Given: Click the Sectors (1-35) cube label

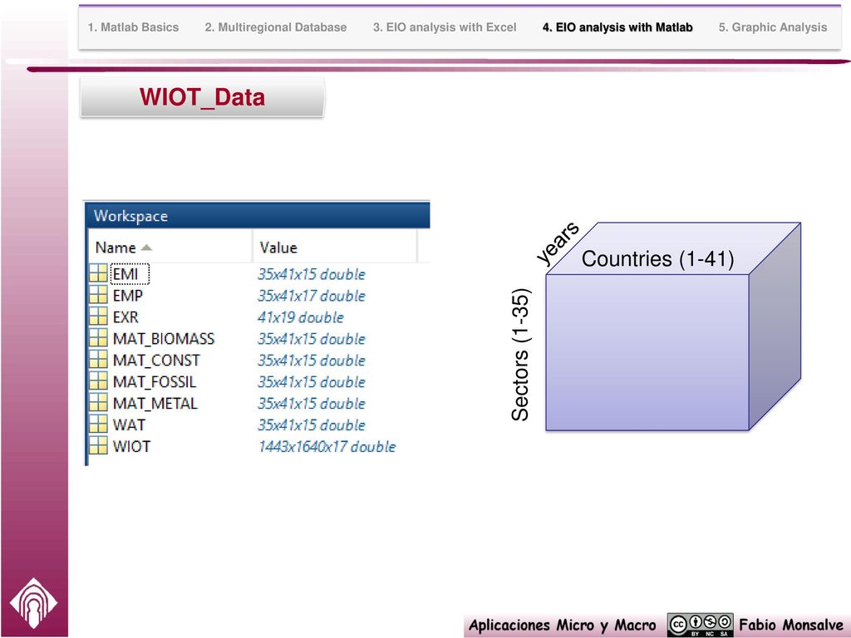Looking at the screenshot, I should pyautogui.click(x=520, y=355).
